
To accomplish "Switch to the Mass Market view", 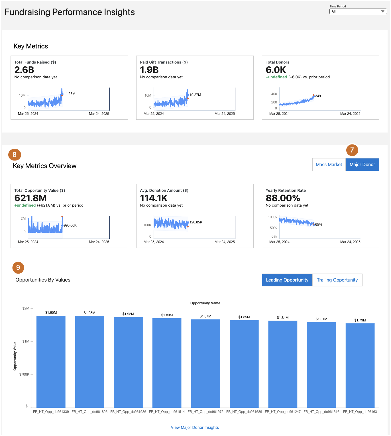I will coord(329,164).
